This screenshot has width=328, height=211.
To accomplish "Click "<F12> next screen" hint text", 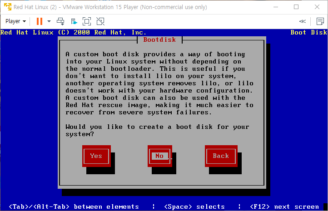I will point(284,206).
